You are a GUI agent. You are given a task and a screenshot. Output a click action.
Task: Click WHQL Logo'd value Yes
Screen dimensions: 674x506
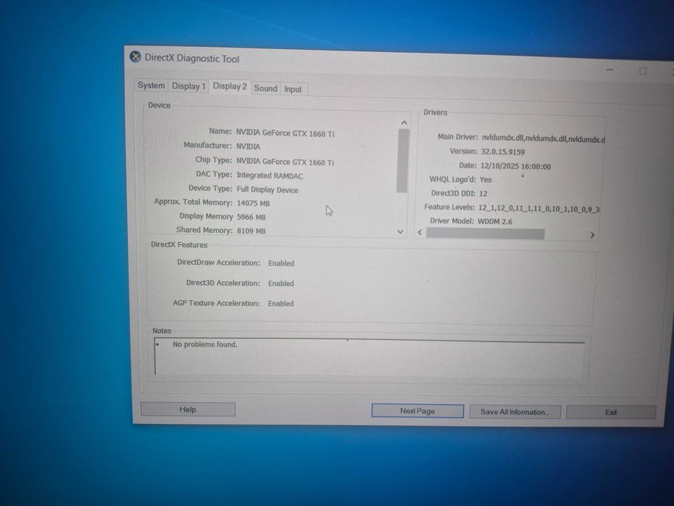coord(485,180)
